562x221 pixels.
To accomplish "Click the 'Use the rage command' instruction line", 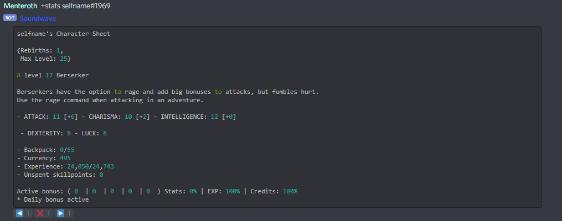I will point(110,100).
